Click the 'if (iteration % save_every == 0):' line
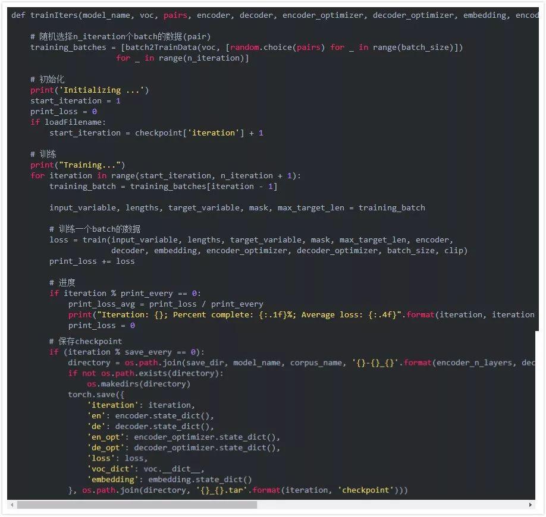 tap(127, 352)
